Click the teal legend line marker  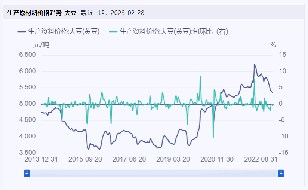(113, 32)
